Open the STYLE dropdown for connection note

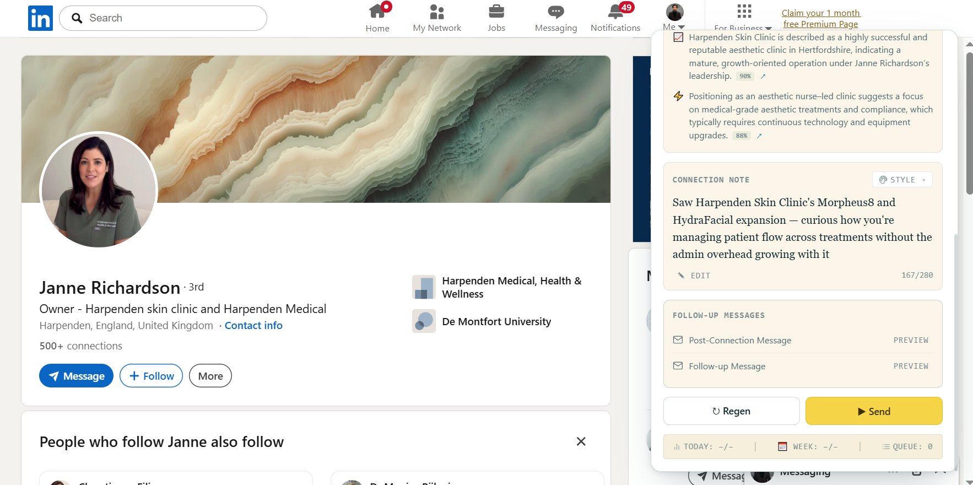click(902, 180)
